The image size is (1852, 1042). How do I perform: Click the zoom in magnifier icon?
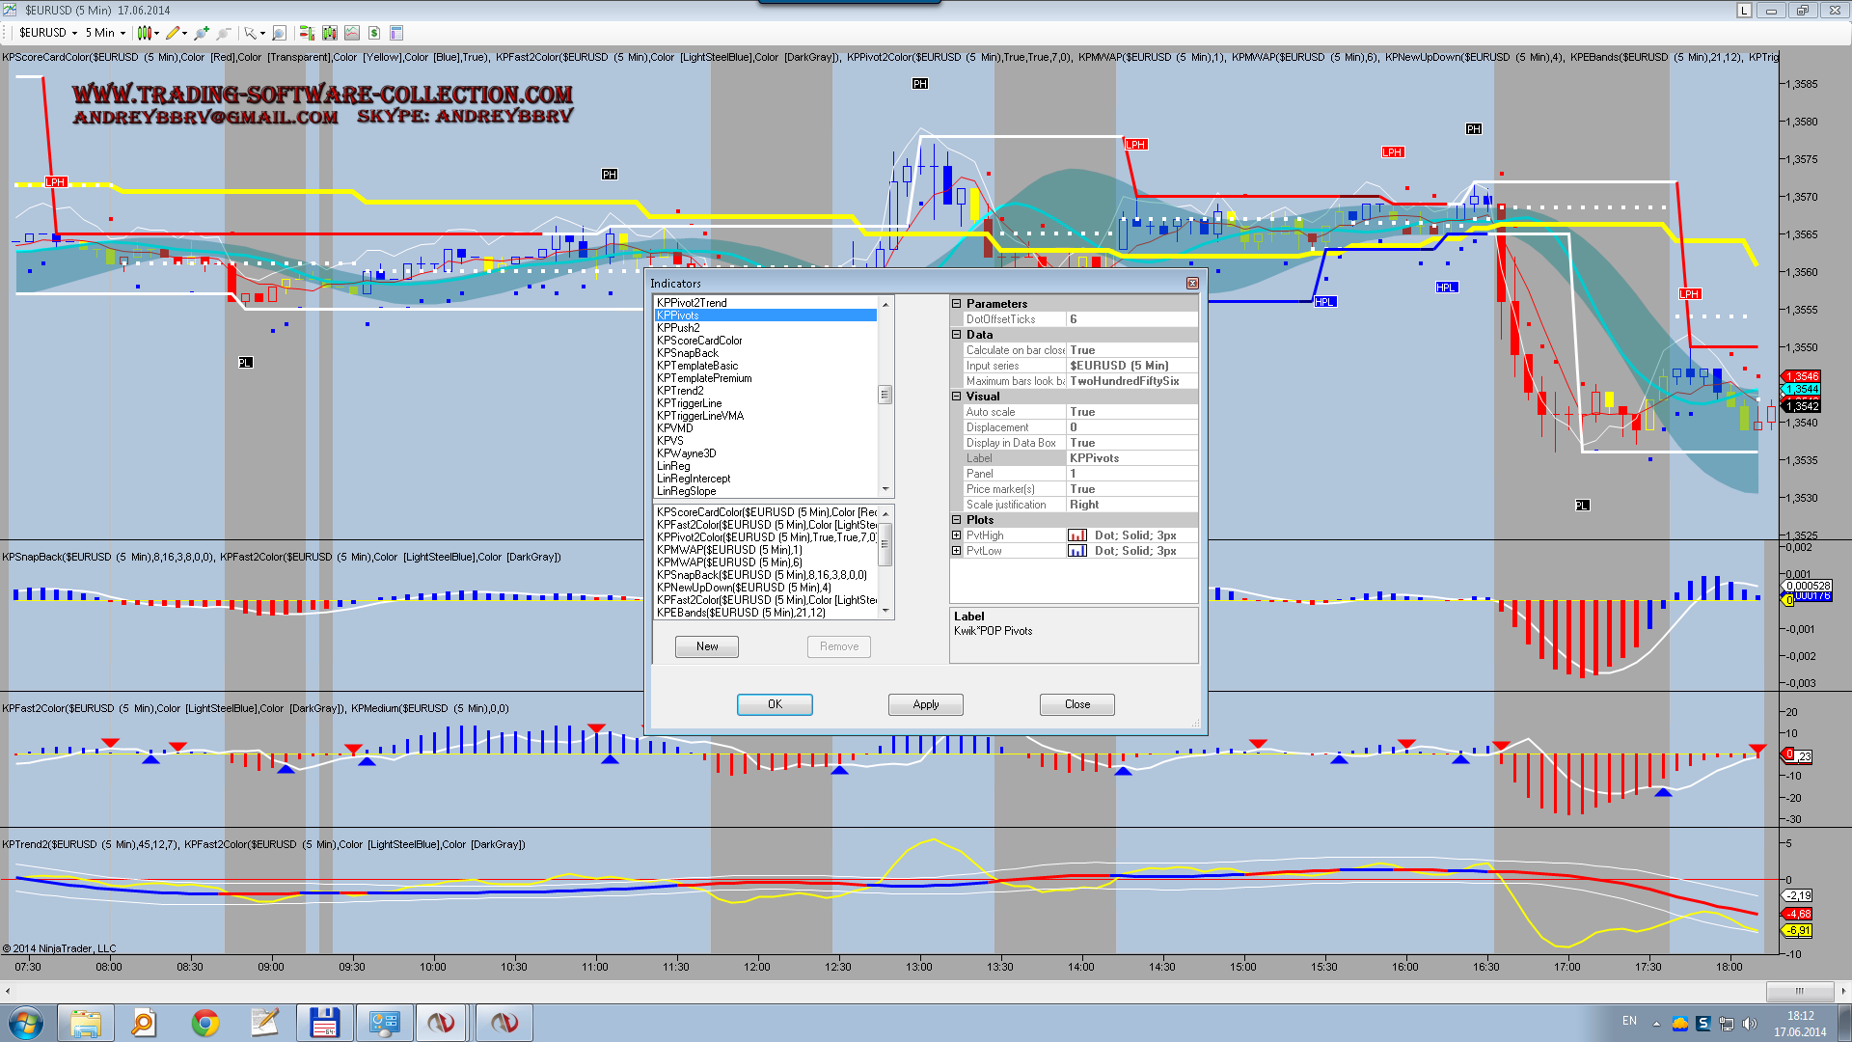[x=202, y=33]
